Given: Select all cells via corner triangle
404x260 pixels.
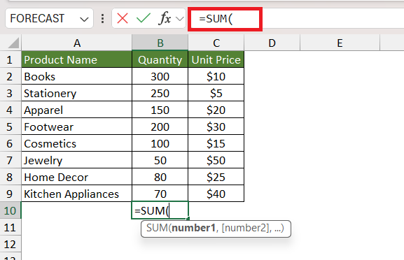Looking at the screenshot, I should [13, 43].
